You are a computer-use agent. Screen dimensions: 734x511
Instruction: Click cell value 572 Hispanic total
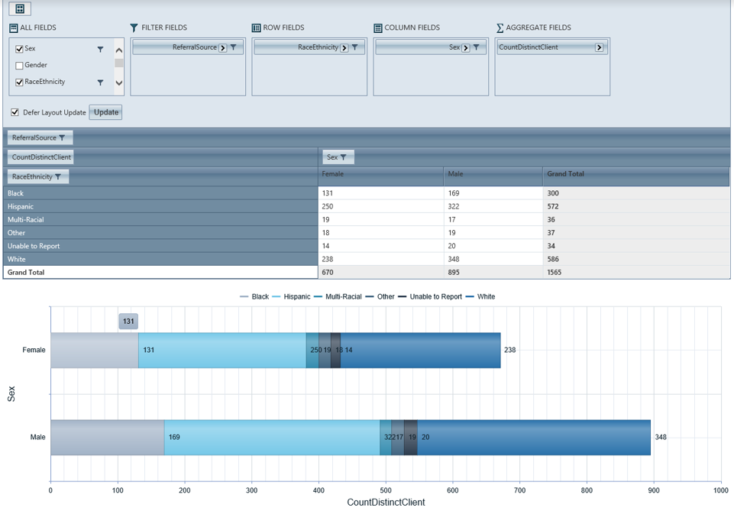(x=636, y=206)
